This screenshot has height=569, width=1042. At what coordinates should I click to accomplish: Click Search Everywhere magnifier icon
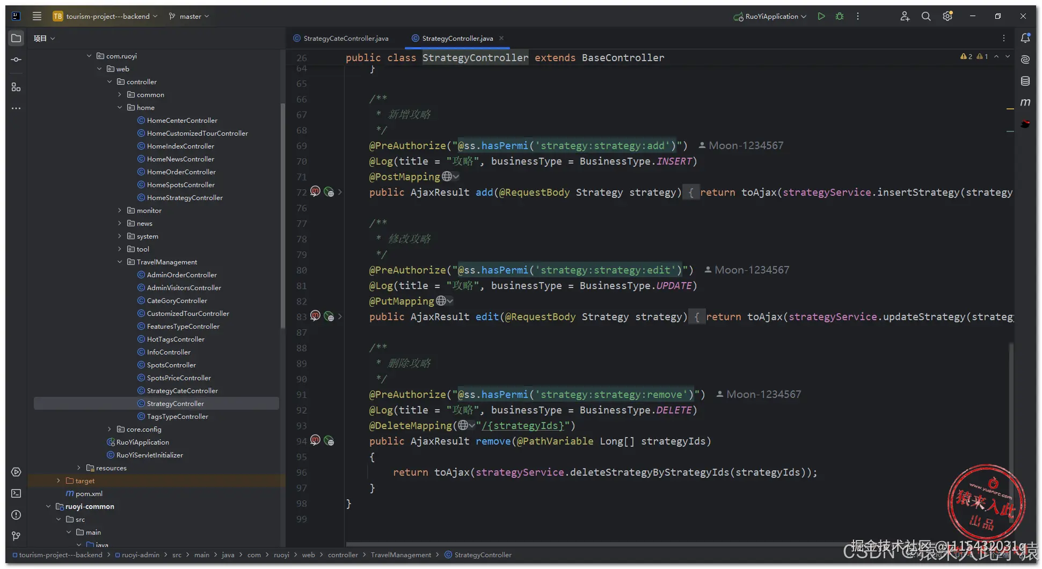coord(926,16)
